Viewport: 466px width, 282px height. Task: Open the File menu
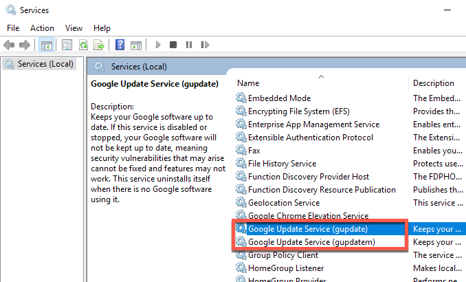[13, 28]
